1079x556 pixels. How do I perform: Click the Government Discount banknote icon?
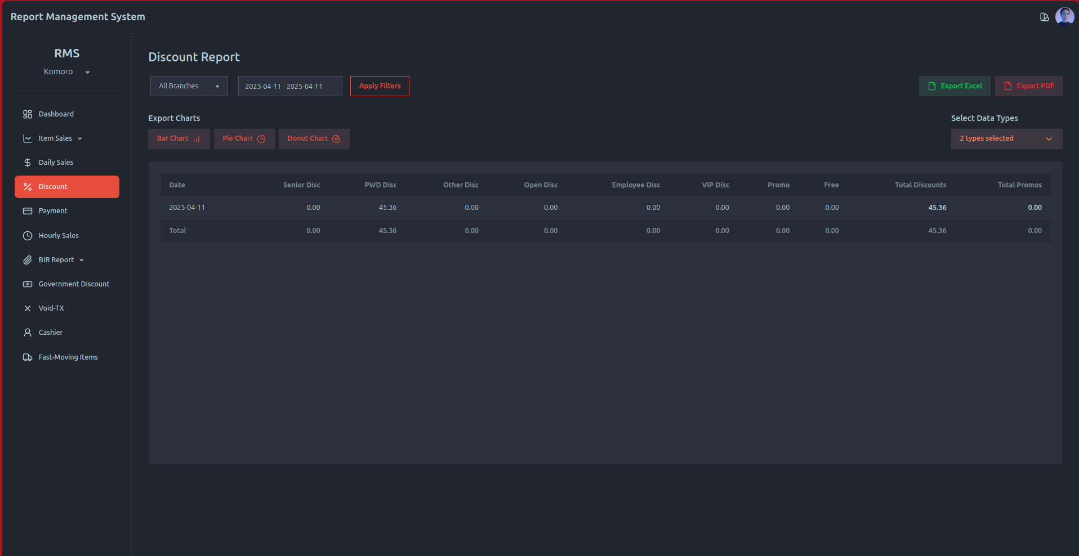(x=27, y=284)
